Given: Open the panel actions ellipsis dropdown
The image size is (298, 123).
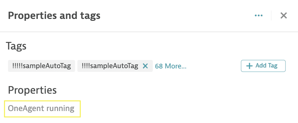Looking at the screenshot, I should coord(258,15).
